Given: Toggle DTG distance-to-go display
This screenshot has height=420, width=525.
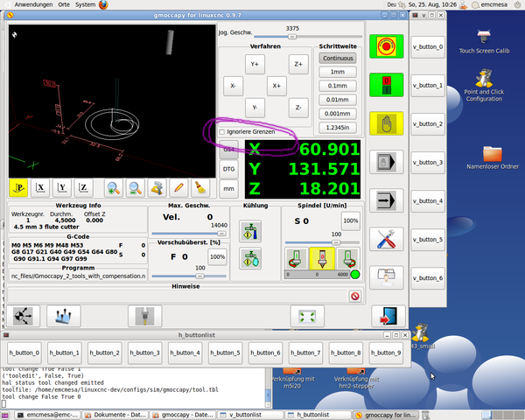Looking at the screenshot, I should point(228,169).
